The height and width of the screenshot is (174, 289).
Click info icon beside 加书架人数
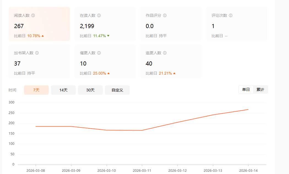click(x=37, y=53)
